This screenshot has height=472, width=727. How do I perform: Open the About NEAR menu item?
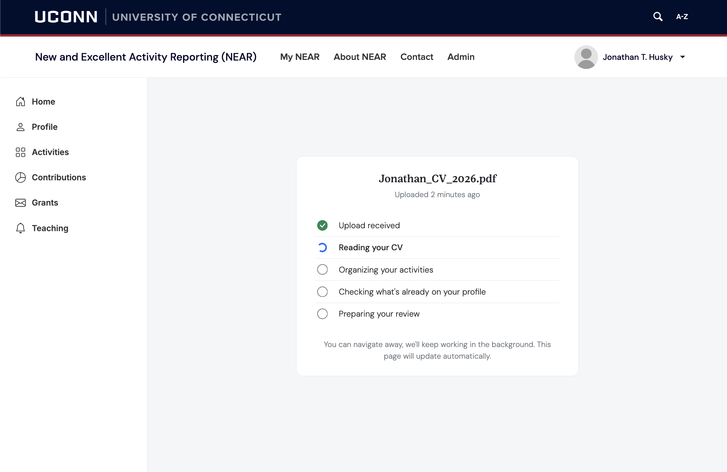[360, 57]
